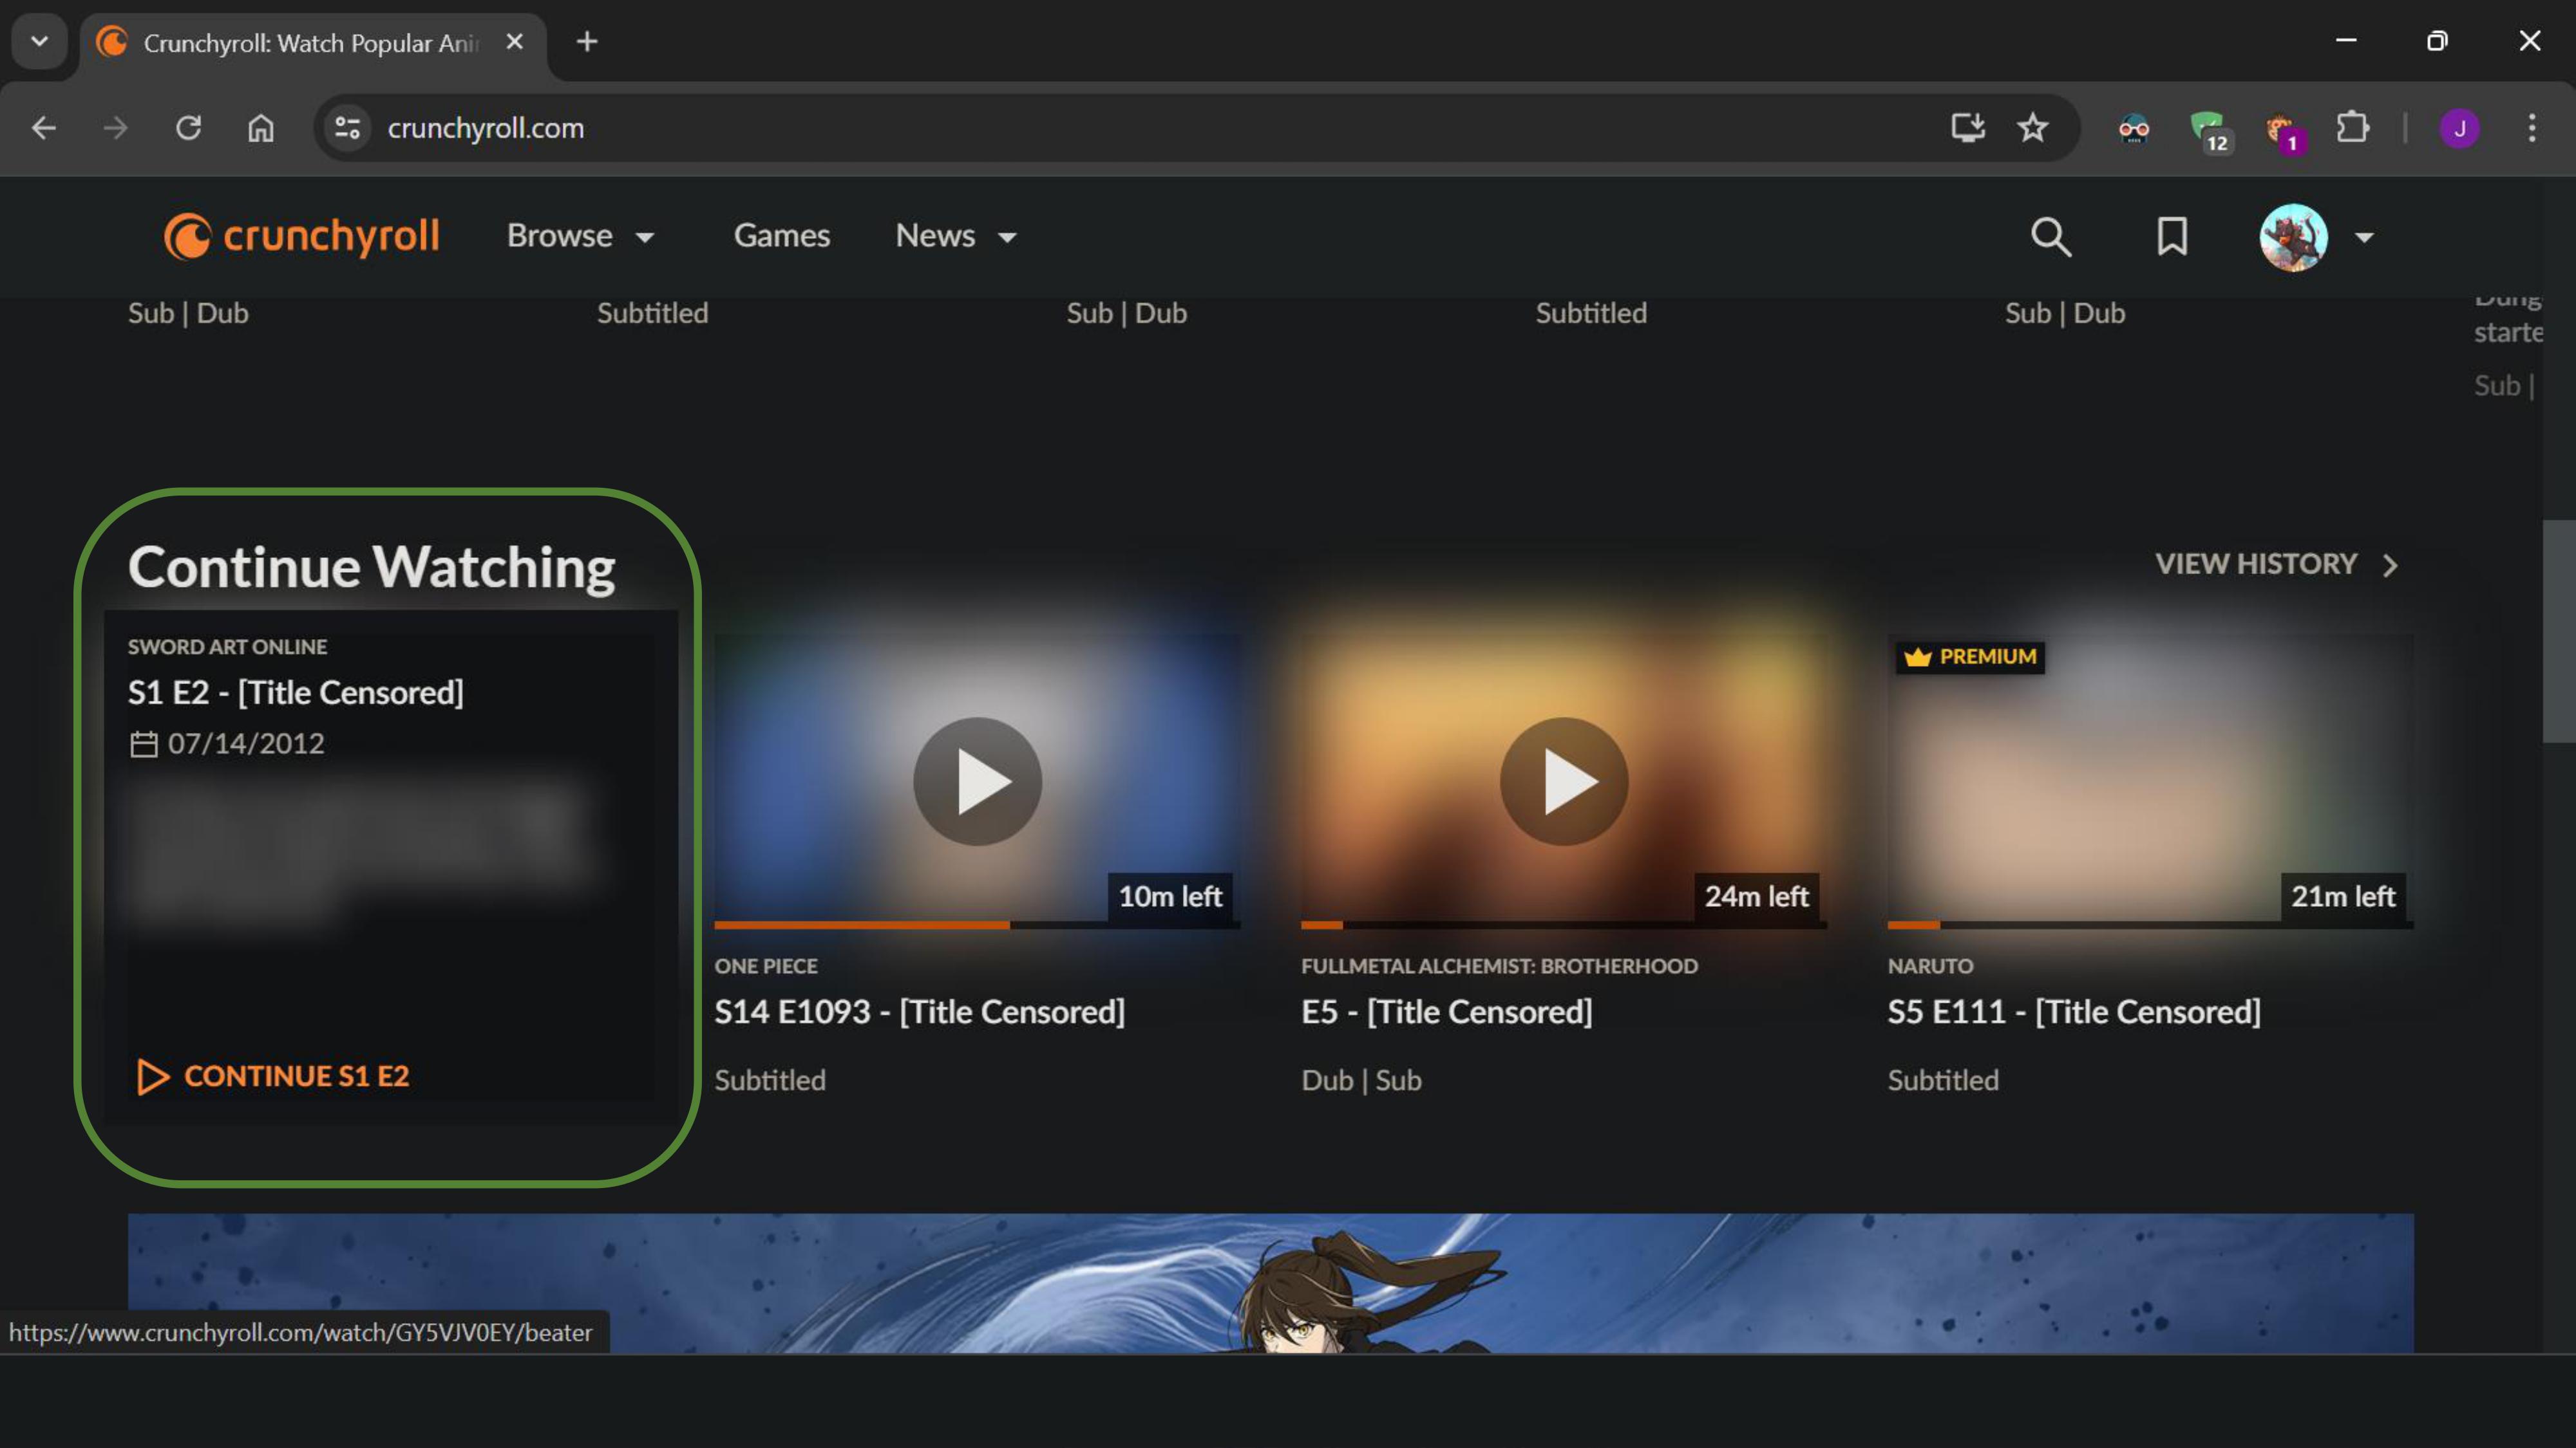Click the Crunchyroll search magnifier icon

(x=2050, y=237)
